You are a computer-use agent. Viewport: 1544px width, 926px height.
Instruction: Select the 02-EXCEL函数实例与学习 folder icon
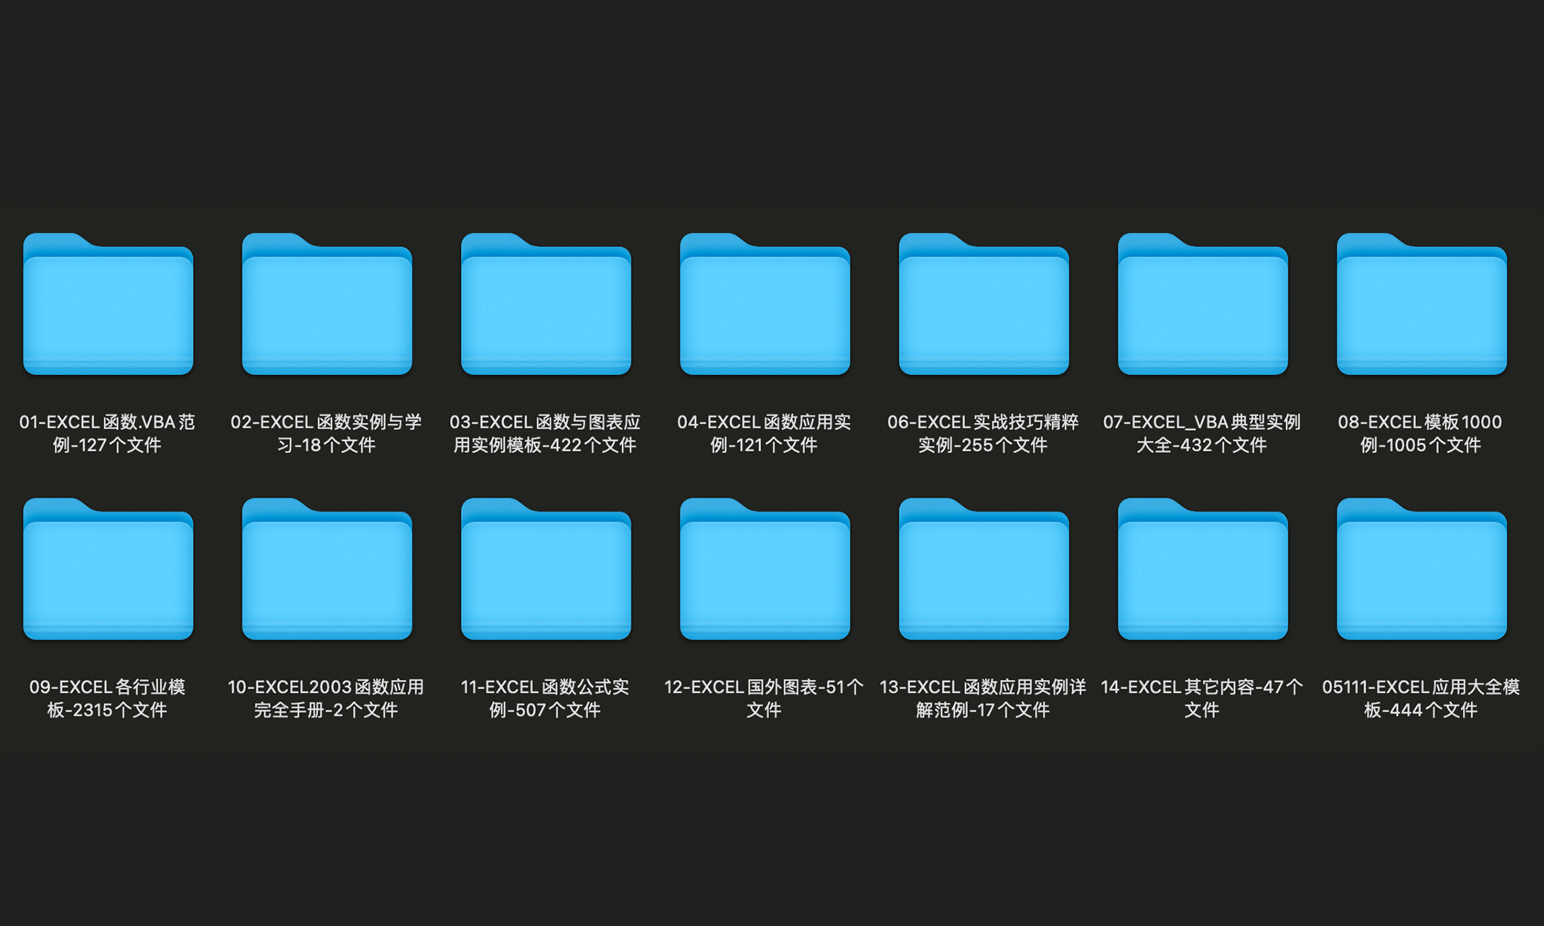327,304
